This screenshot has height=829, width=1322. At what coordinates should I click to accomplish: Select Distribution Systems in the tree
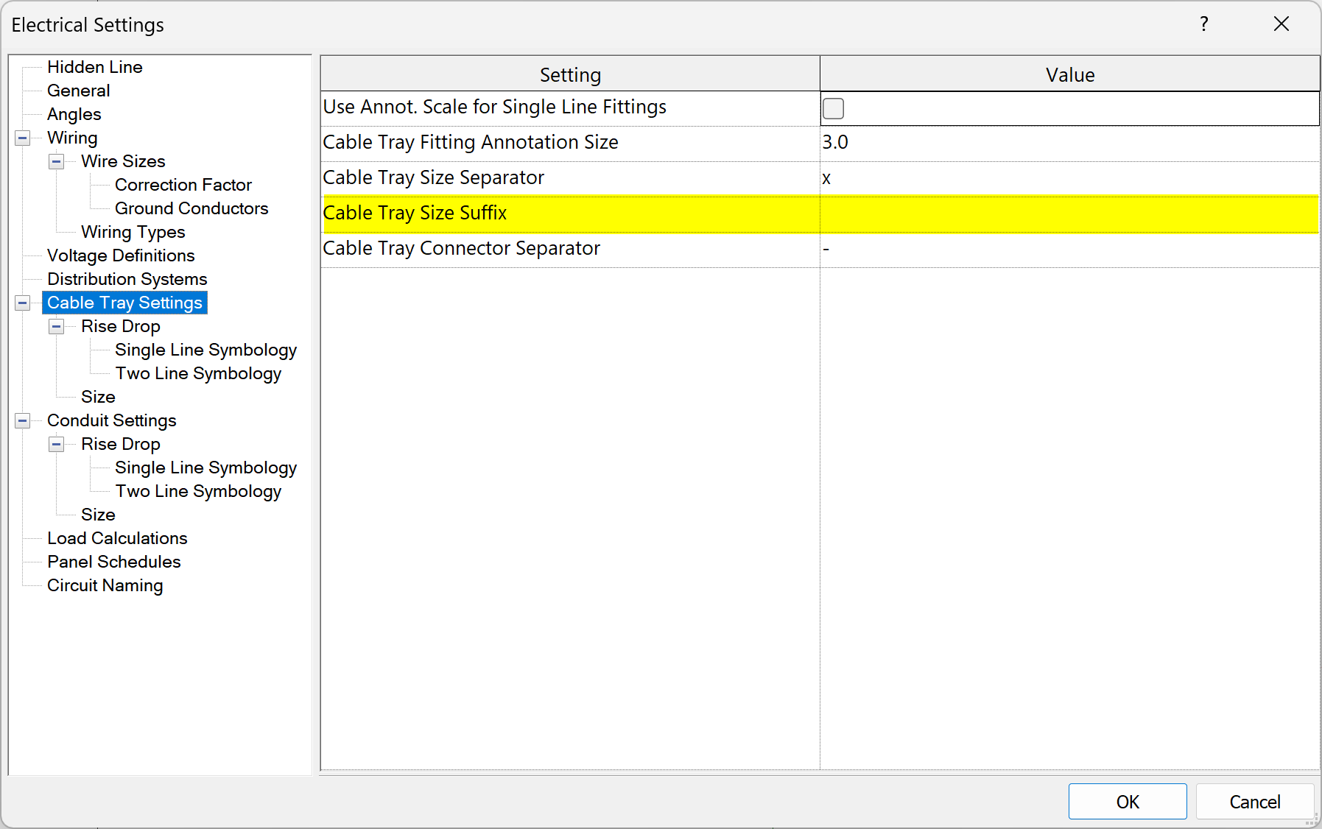click(x=127, y=279)
